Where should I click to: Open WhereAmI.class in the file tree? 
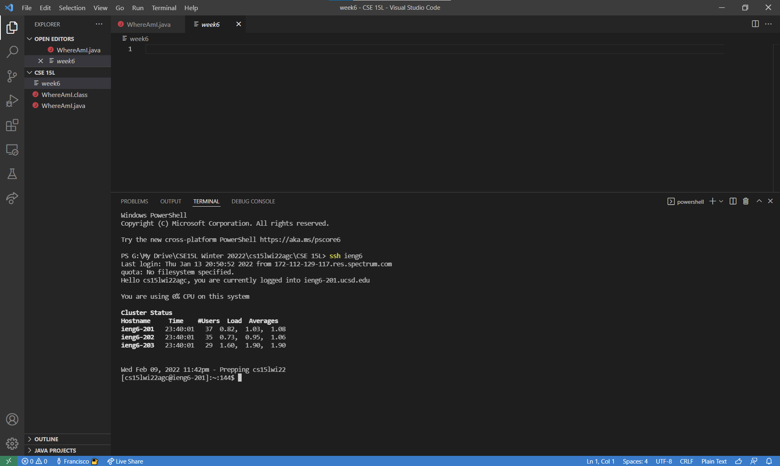[x=67, y=95]
